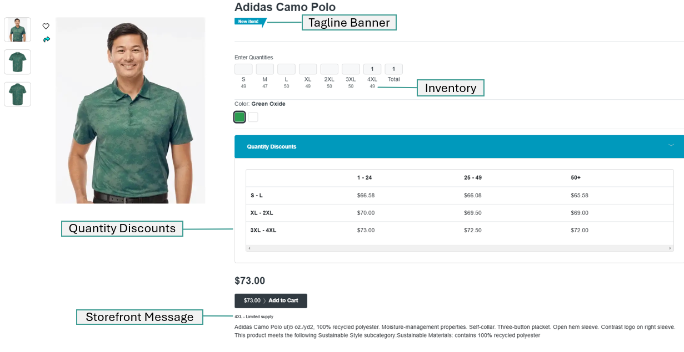The height and width of the screenshot is (352, 684).
Task: Choose the Green Oxide color swatch
Action: pos(239,117)
